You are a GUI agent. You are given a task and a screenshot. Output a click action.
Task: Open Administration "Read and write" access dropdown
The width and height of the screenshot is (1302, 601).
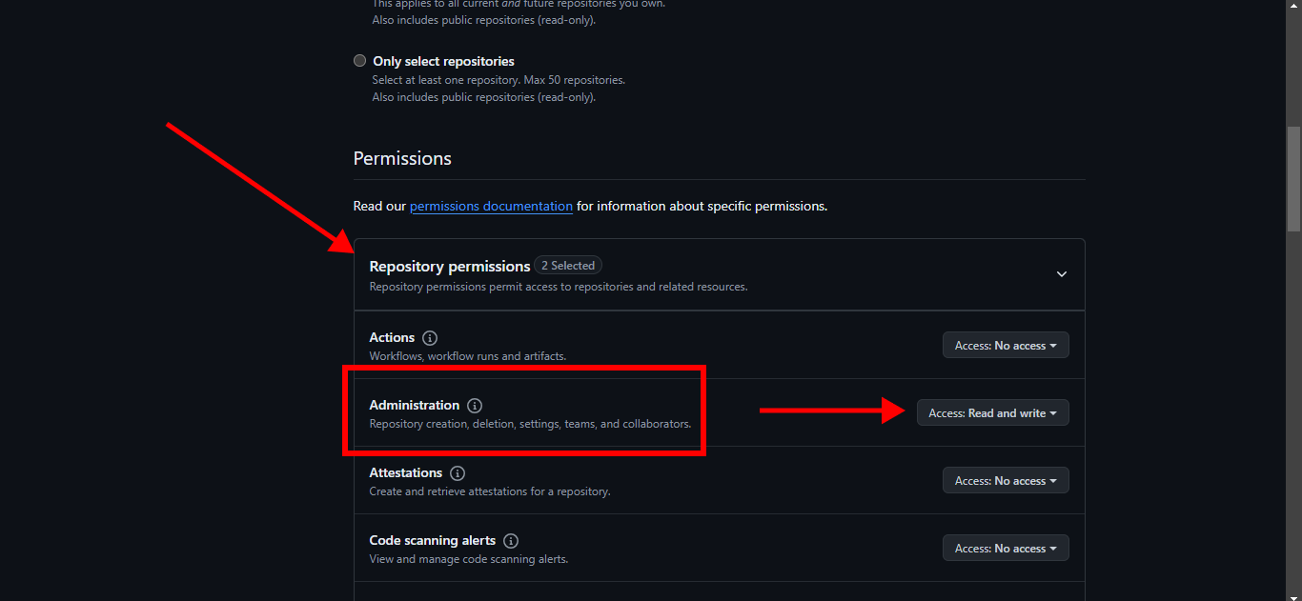pos(993,413)
